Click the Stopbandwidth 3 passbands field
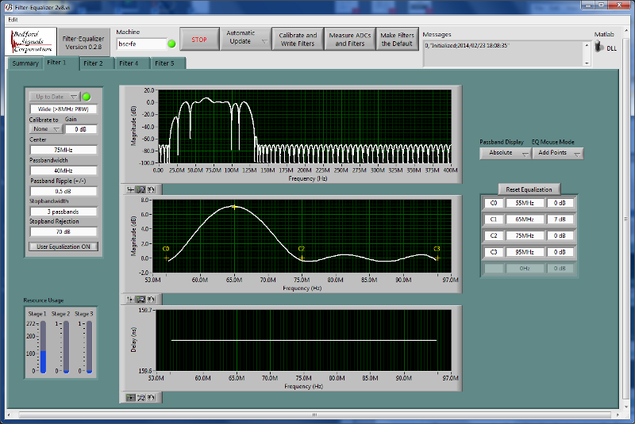The height and width of the screenshot is (424, 635). (63, 212)
